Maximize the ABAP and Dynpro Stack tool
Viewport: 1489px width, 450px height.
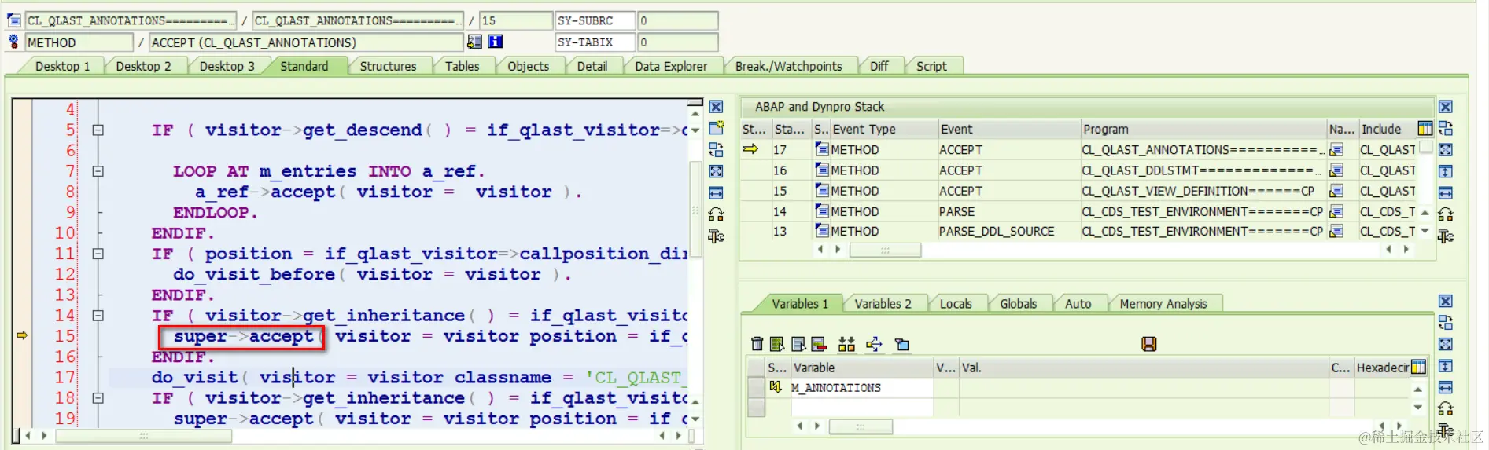[x=1446, y=149]
